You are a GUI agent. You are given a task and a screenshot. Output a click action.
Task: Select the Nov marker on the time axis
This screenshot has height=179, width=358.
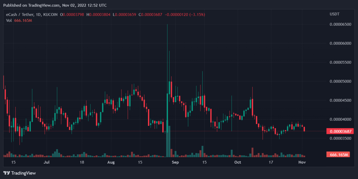[302, 162]
